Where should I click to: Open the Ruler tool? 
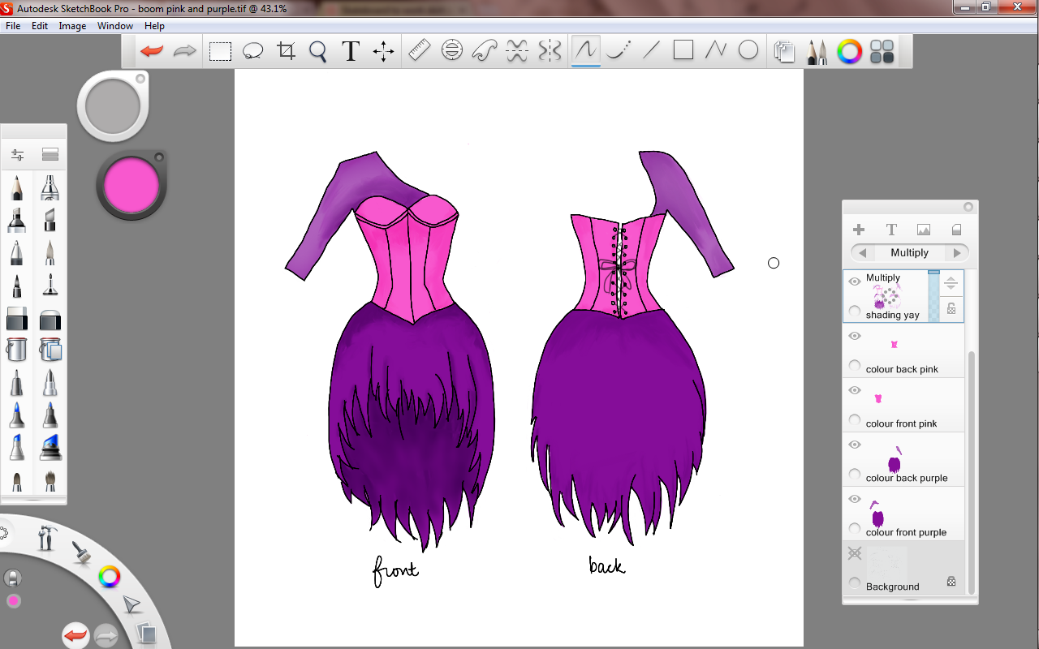tap(419, 52)
